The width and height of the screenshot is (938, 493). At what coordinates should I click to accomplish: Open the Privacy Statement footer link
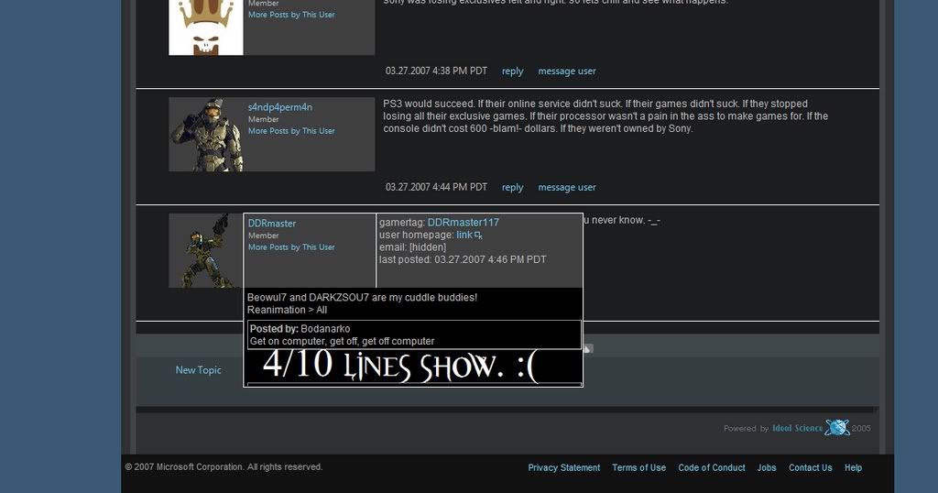tap(563, 467)
